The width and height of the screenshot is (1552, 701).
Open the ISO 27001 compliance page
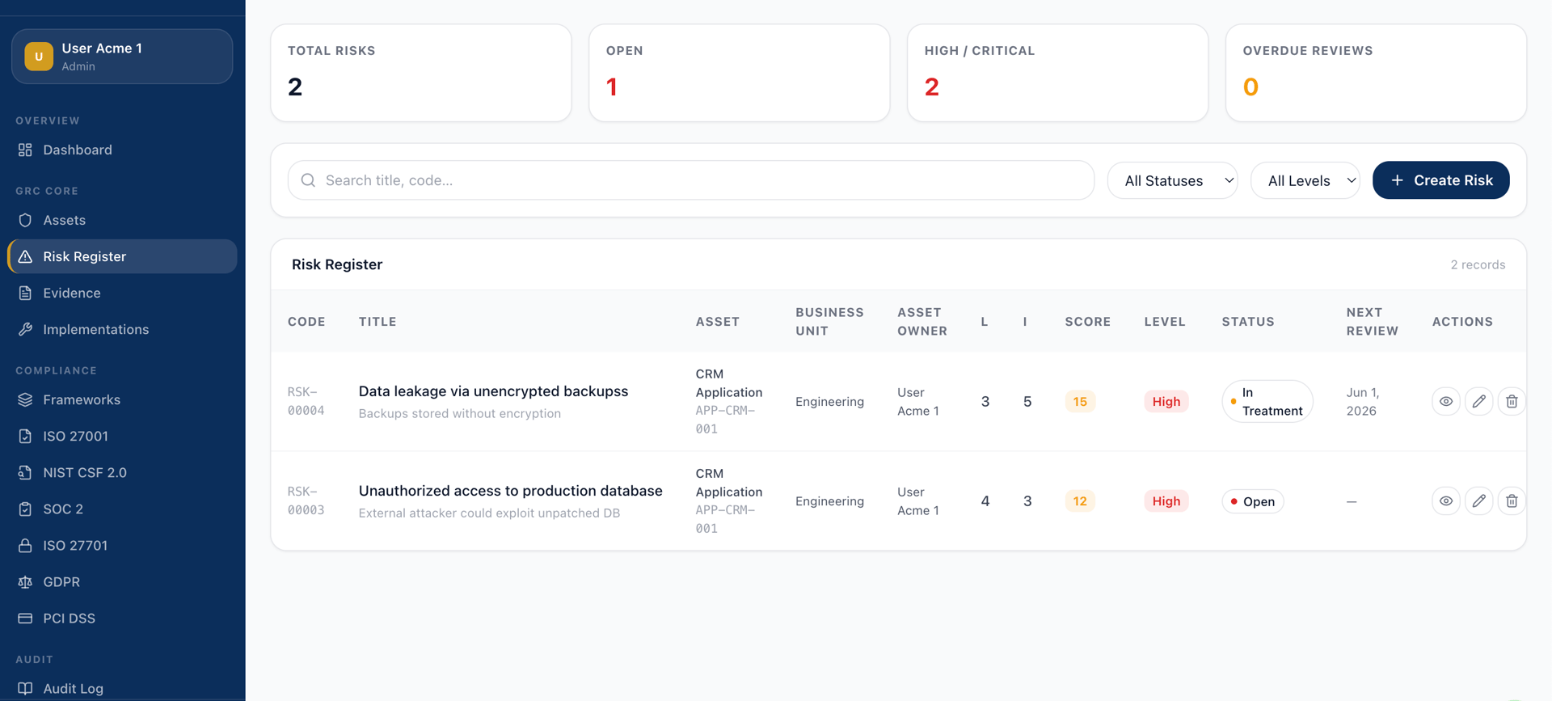click(75, 436)
